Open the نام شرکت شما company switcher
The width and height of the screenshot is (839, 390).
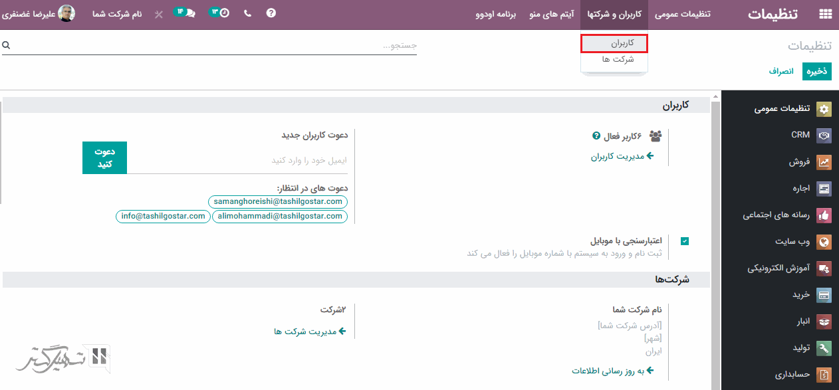[x=117, y=13]
